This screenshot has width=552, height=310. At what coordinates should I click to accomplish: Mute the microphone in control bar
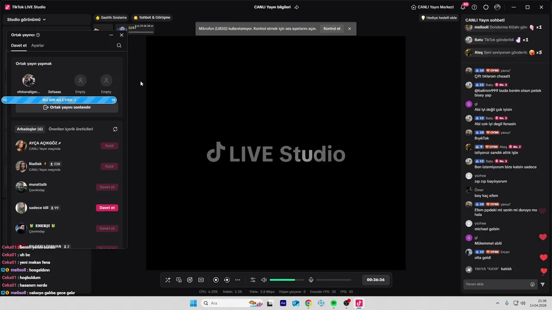tap(311, 280)
